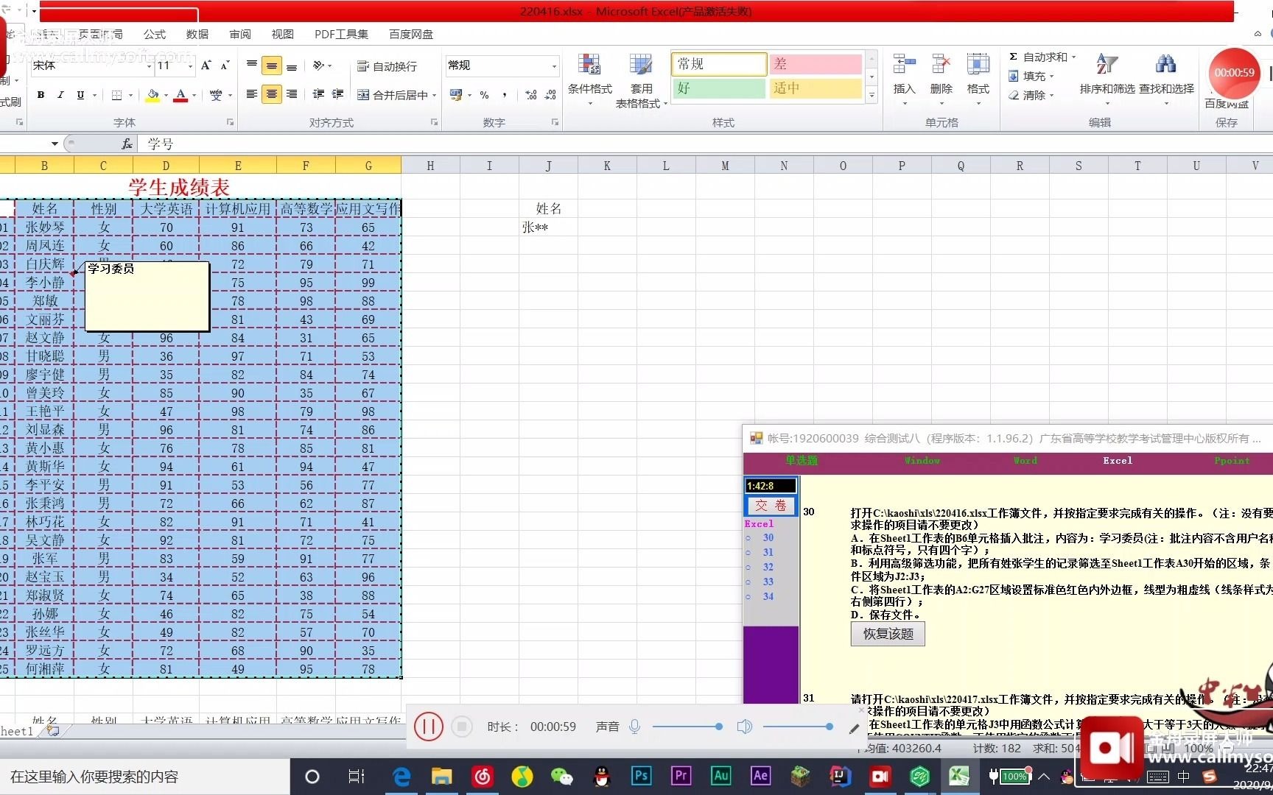Image resolution: width=1273 pixels, height=795 pixels.
Task: Open the 公式 (Formulas) ribbon tab
Action: point(155,34)
